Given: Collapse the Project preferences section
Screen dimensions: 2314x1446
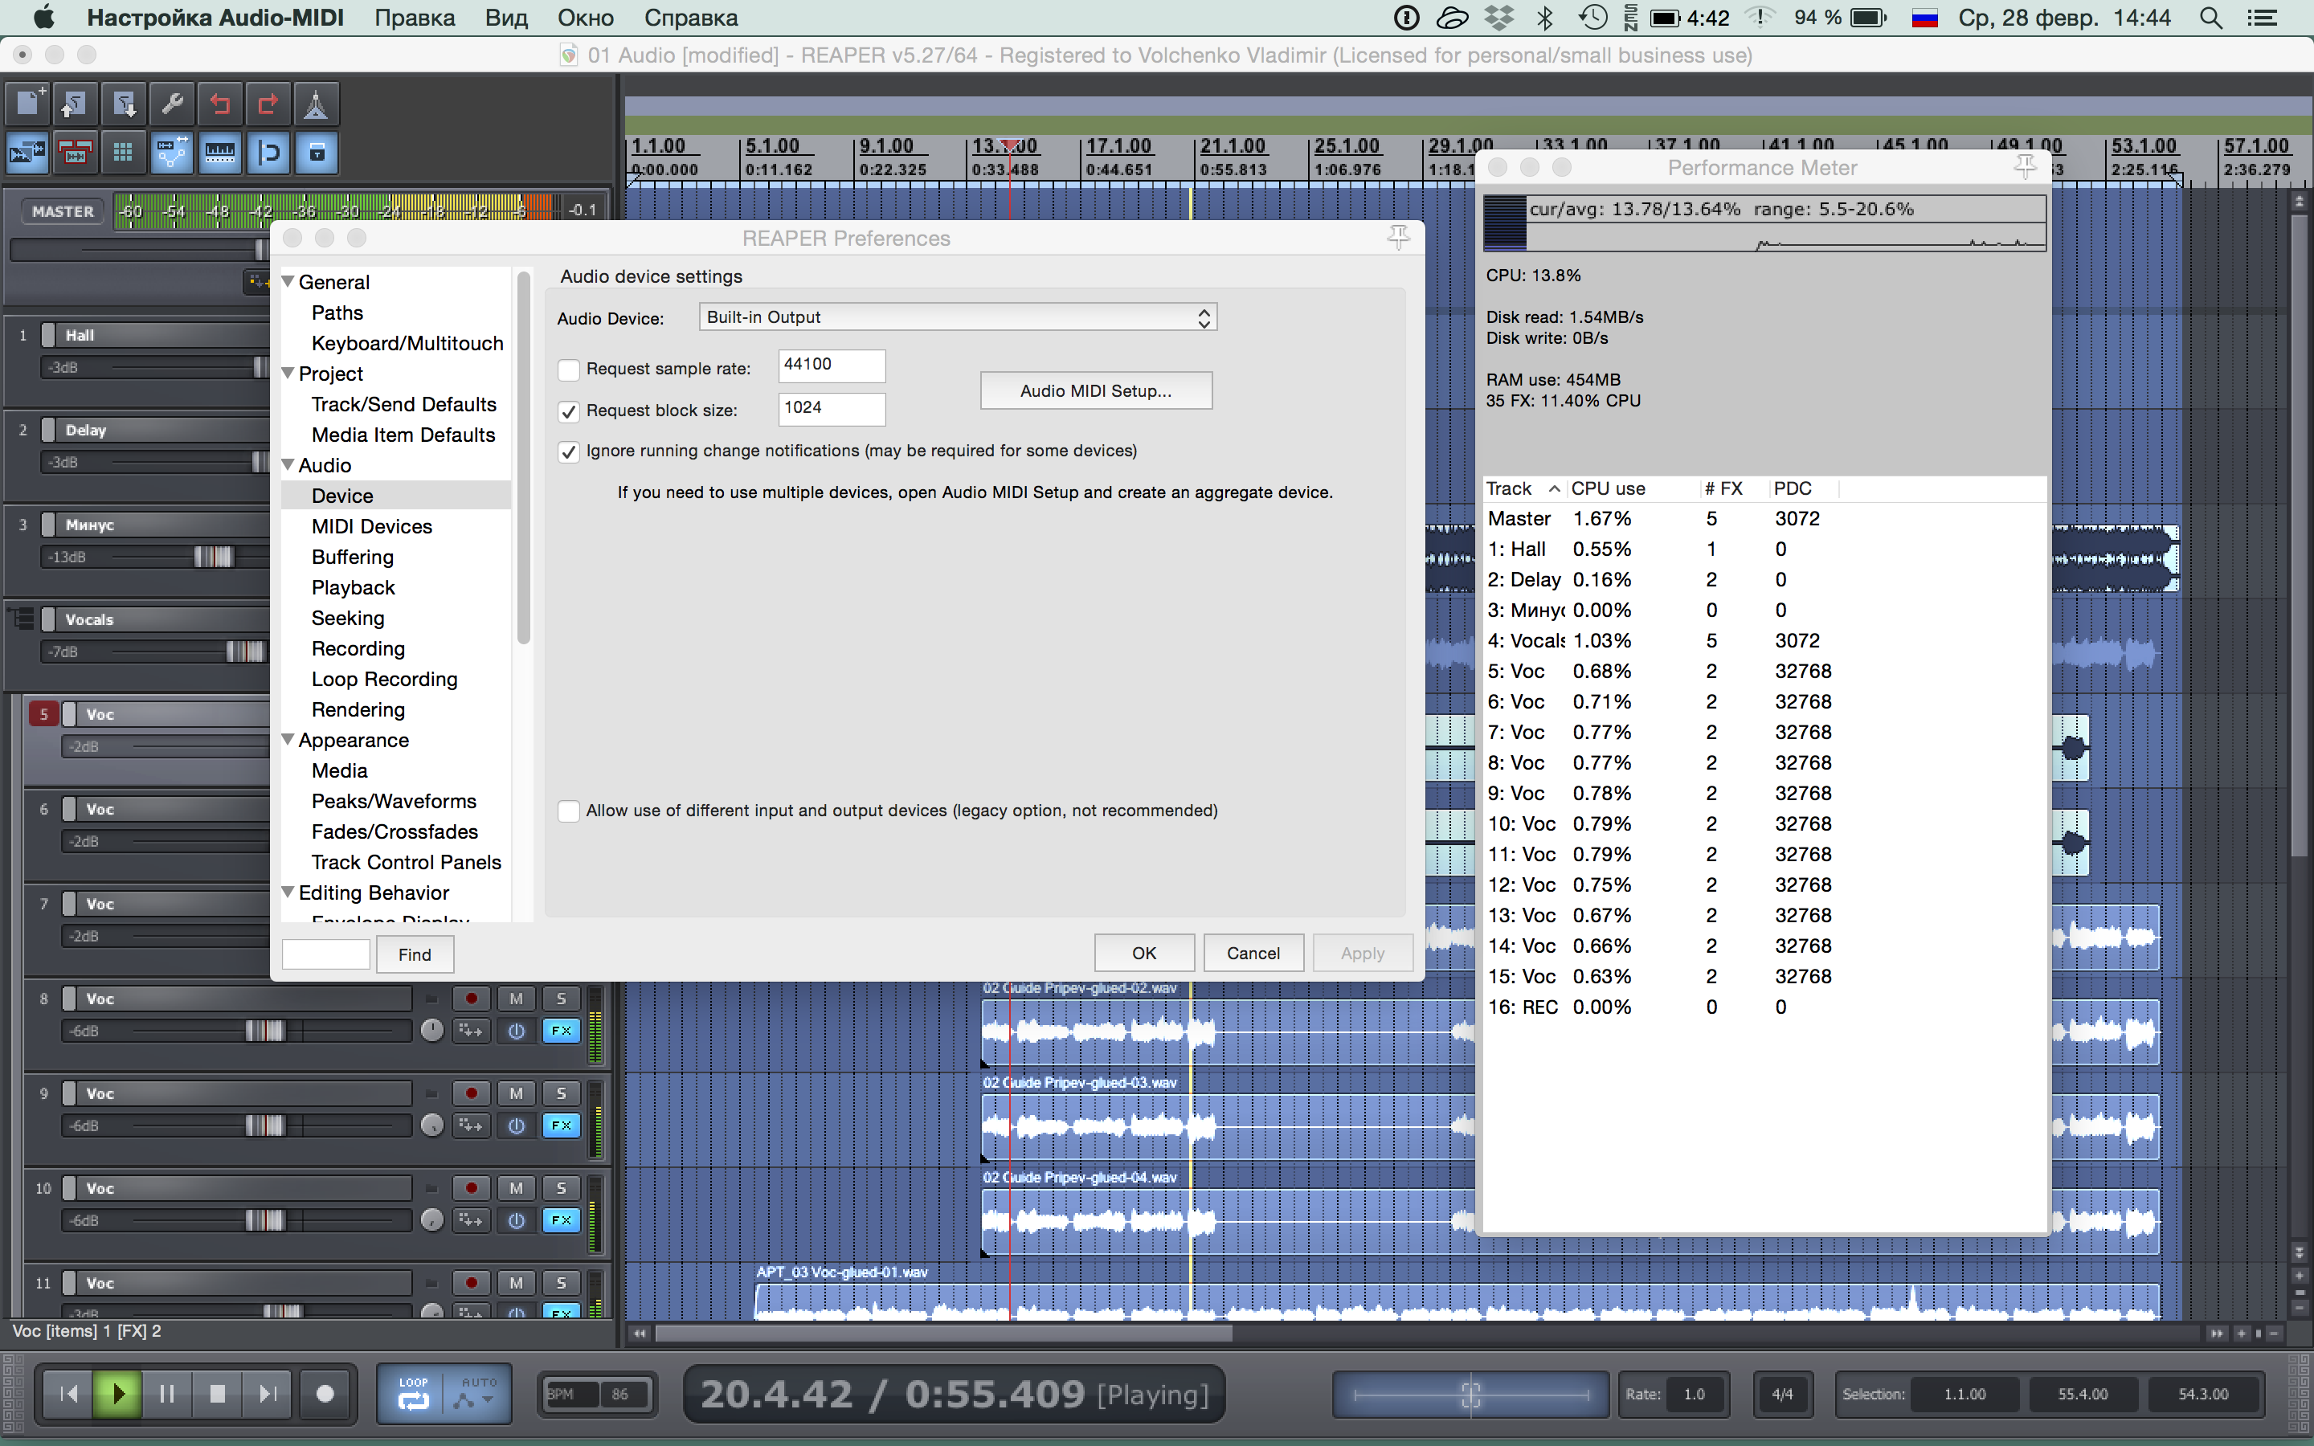Looking at the screenshot, I should (288, 374).
